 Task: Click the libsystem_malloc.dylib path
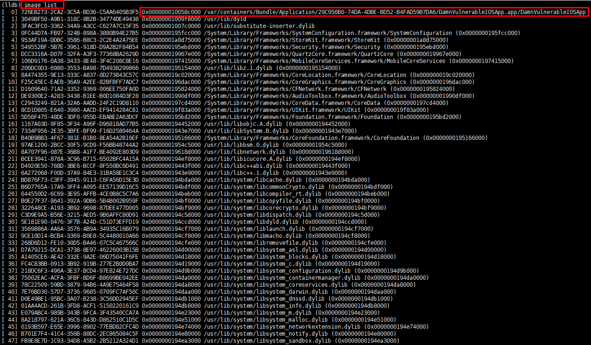(x=265, y=319)
